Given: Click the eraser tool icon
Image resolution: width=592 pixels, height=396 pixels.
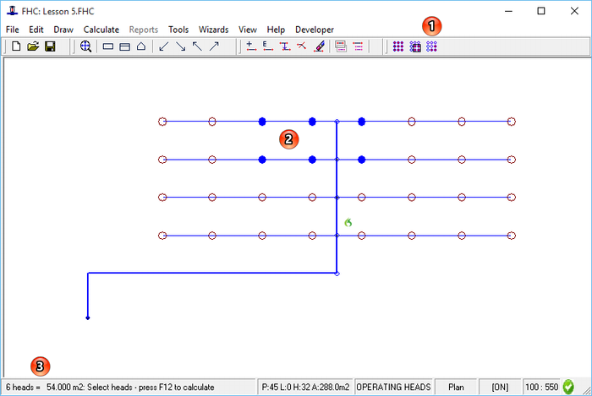Looking at the screenshot, I should [x=318, y=46].
